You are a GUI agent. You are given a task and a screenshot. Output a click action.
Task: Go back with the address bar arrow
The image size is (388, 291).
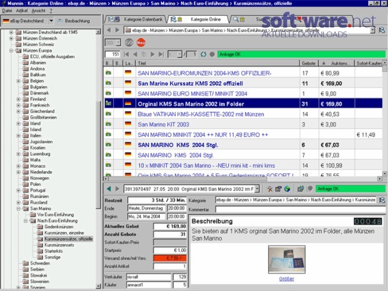(x=109, y=30)
